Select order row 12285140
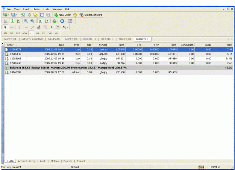The width and height of the screenshot is (235, 170). 119,54
